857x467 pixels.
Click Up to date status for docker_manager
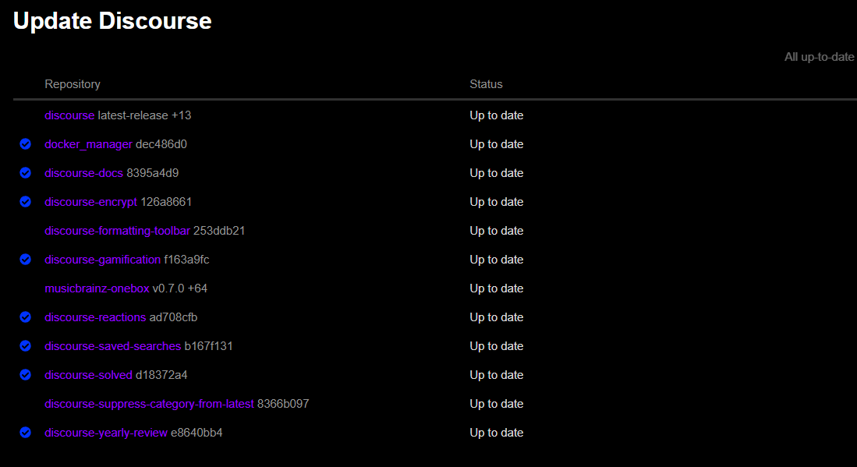pyautogui.click(x=496, y=144)
